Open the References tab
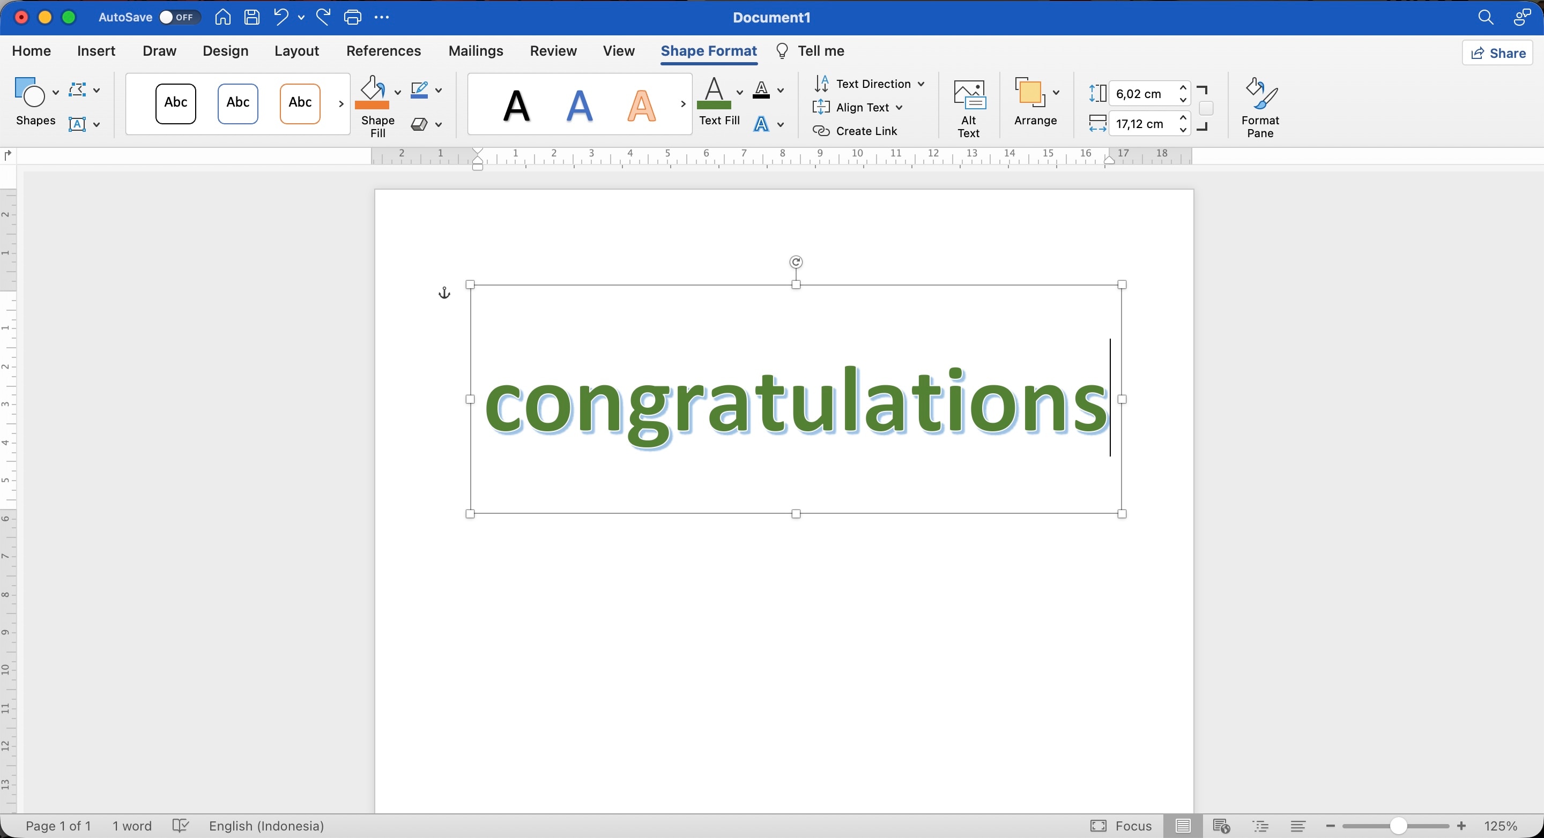Image resolution: width=1544 pixels, height=838 pixels. click(x=384, y=51)
